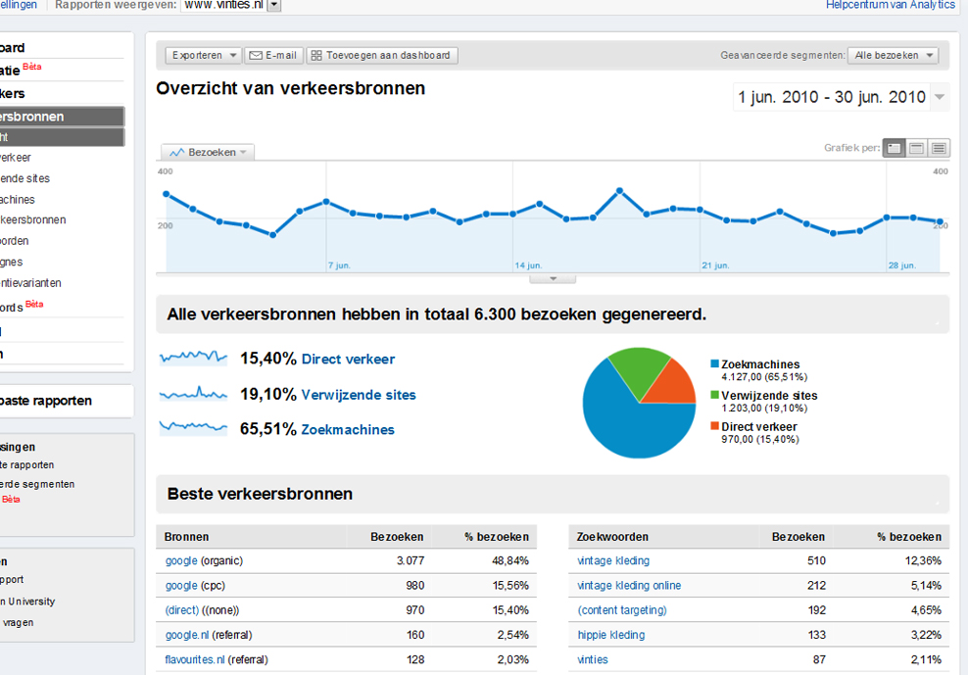The image size is (968, 675).
Task: Click the Verwijzende sites sparkline thumbnail
Action: (x=193, y=393)
